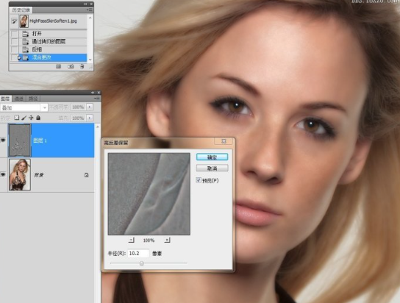
Task: Toggle the 预览(P) preview checkbox
Action: [x=199, y=180]
